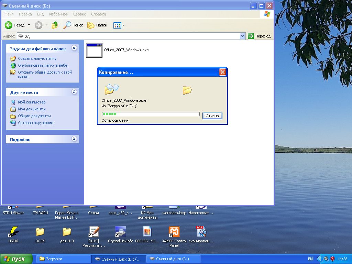Click the security tray icon next to the arrow
Viewport: 352px width, 264px height.
[326, 259]
